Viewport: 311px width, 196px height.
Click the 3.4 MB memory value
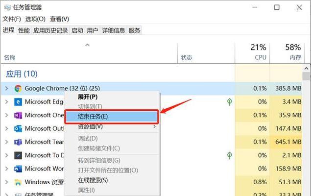click(292, 102)
